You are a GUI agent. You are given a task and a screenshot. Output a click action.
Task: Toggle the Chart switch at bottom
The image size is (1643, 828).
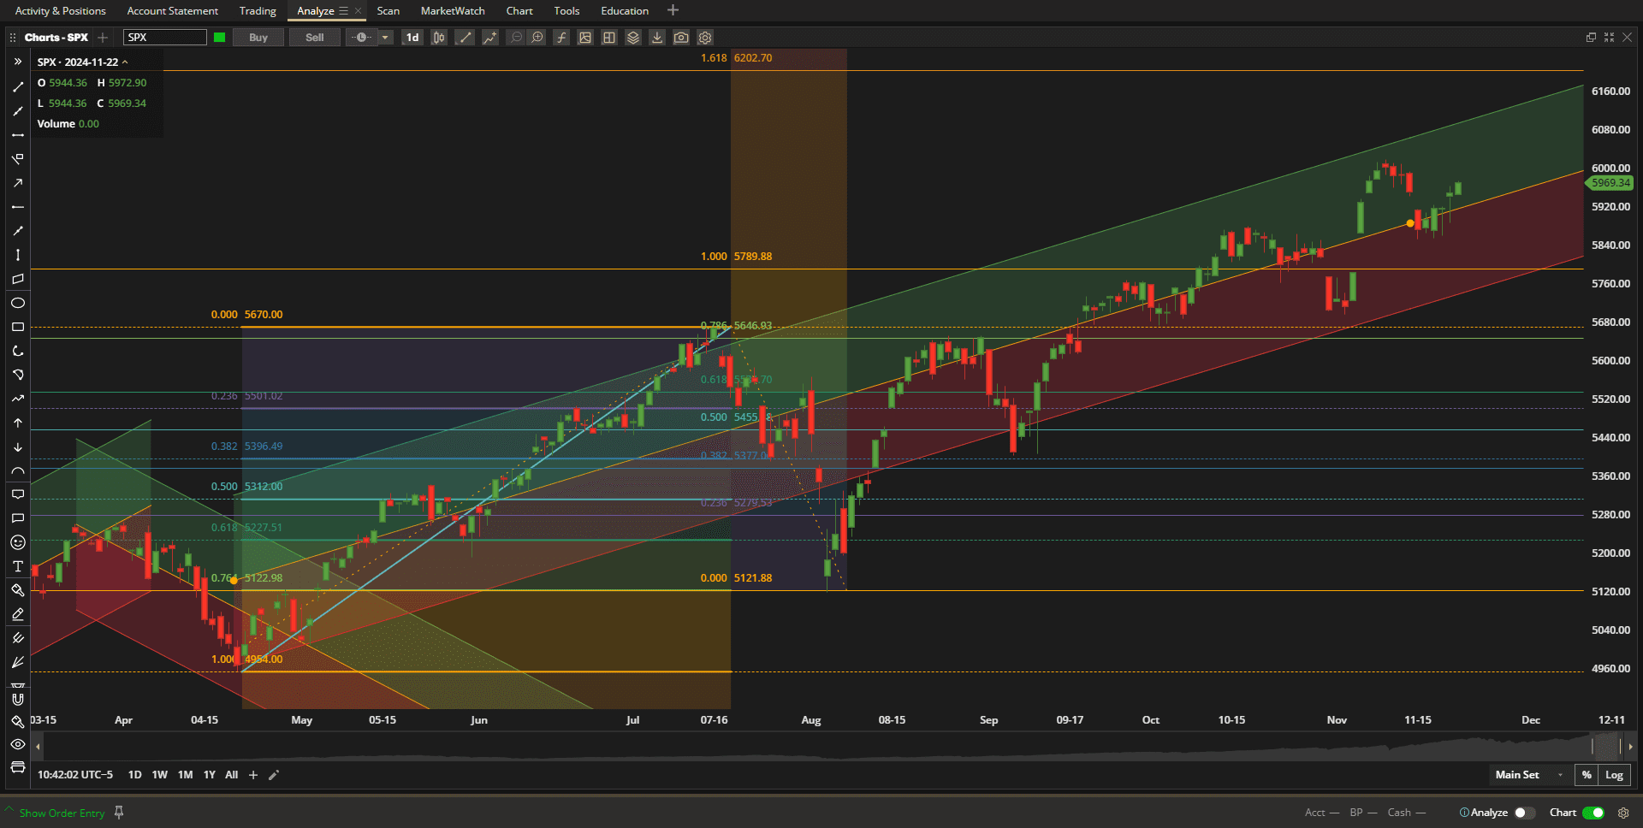coord(1593,813)
